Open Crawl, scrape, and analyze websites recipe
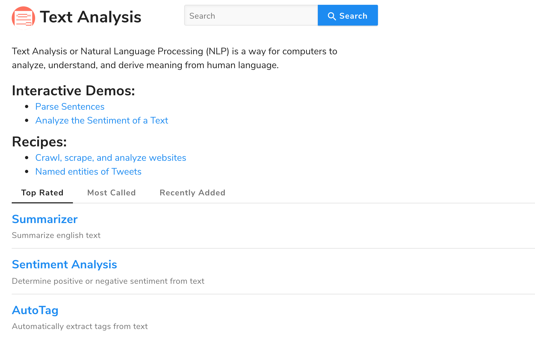535x337 pixels. coord(111,158)
